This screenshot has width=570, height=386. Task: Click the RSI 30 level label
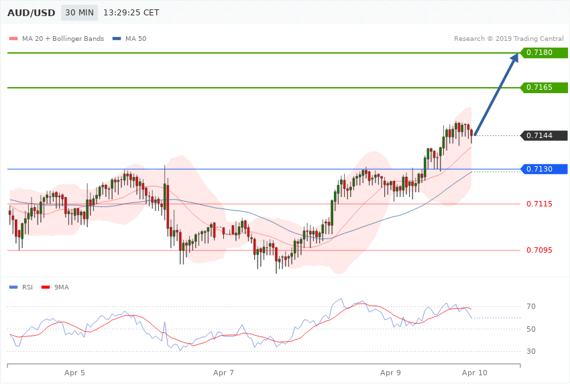[x=531, y=351]
